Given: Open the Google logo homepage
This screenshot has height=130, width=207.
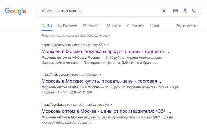Looking at the screenshot, I should [15, 11].
